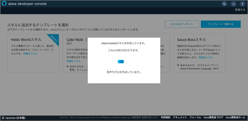Click status text 音声モデルを作成しています...
Screen dimensions: 248x121
tap(124, 72)
